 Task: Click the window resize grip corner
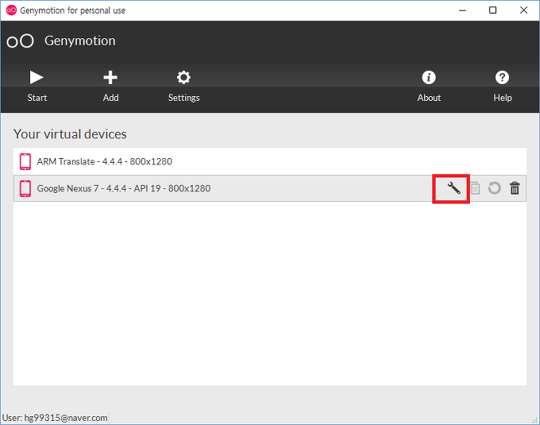pos(534,420)
